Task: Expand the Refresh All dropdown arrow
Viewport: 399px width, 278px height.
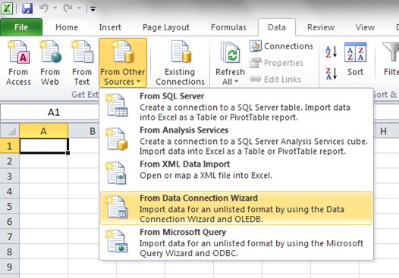Action: pyautogui.click(x=236, y=82)
